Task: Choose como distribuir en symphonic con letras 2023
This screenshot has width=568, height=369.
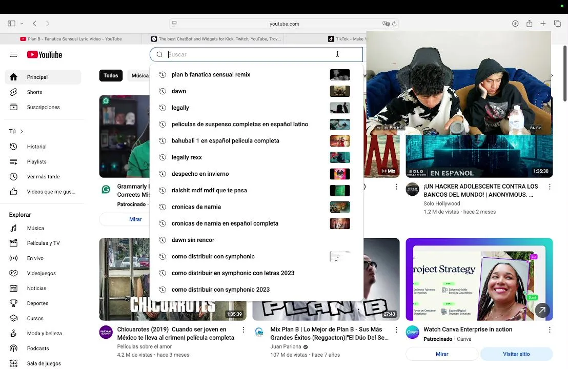Action: click(x=256, y=273)
